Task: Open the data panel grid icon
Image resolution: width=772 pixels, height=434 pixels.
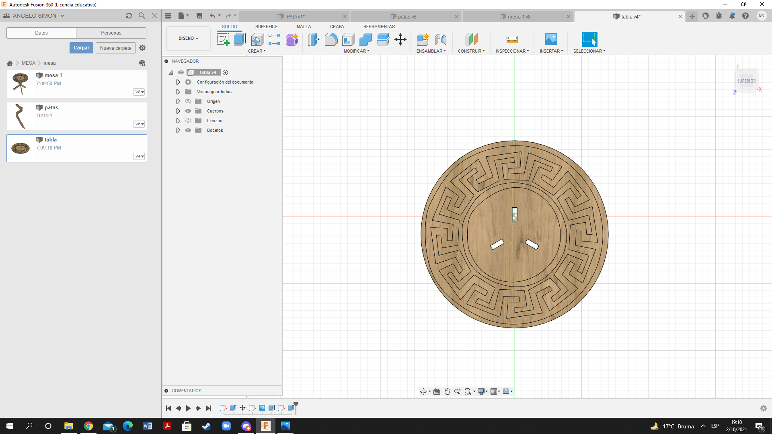Action: point(168,16)
